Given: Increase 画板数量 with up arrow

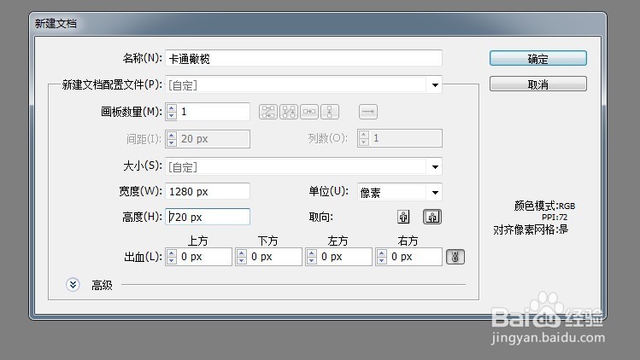Looking at the screenshot, I should (172, 108).
